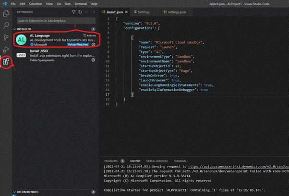Select the Install .VSIX extension title
Viewport: 289px width, 196px height.
click(39, 51)
